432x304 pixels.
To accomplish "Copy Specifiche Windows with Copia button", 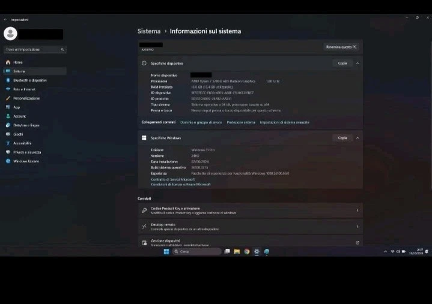I will 342,138.
